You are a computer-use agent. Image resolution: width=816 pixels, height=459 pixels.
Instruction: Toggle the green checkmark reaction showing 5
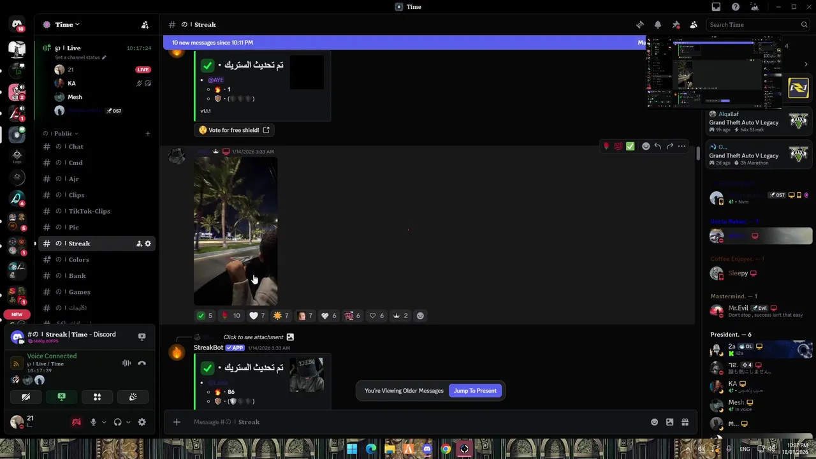205,316
